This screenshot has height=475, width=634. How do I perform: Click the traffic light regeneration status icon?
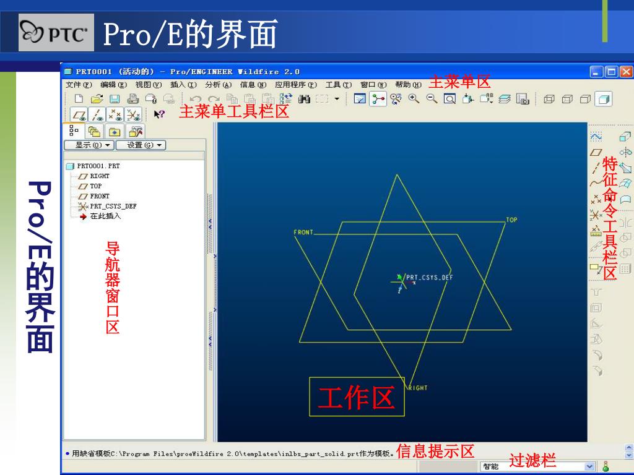[x=606, y=466]
